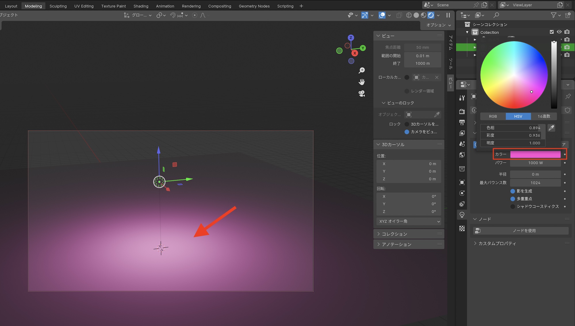Expand the コレクション panel in the sidebar
Screen dimensions: 575x326
click(x=394, y=234)
